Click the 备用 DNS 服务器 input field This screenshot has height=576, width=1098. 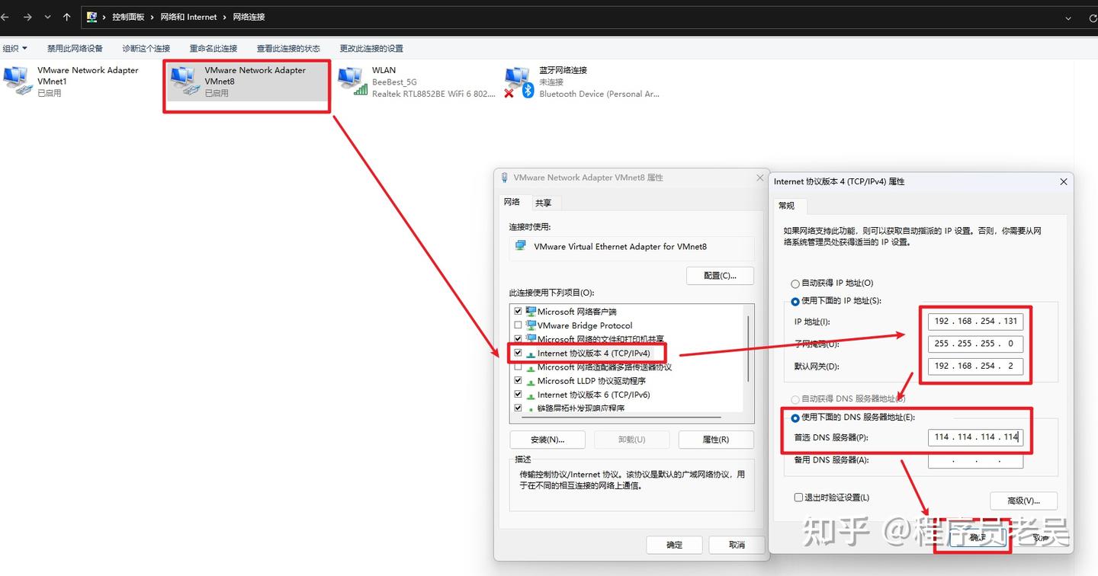point(975,459)
